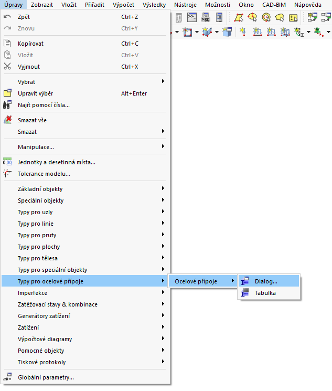Click the copy icon beside Kopírovat
The image size is (332, 391).
pyautogui.click(x=7, y=43)
